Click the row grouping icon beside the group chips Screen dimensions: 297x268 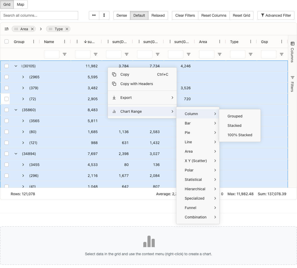pos(7,29)
